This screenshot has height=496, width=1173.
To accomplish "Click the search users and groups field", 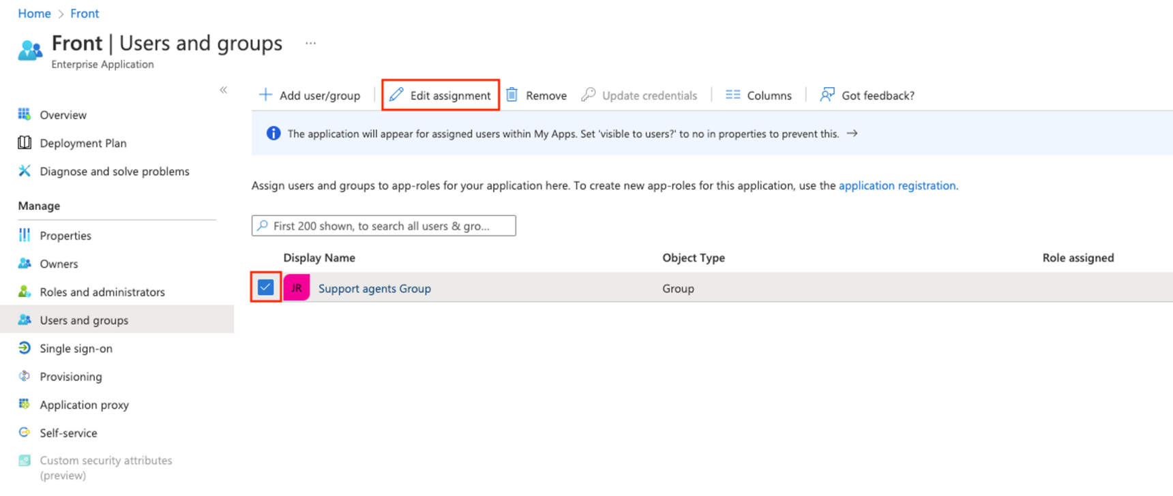I will 384,226.
